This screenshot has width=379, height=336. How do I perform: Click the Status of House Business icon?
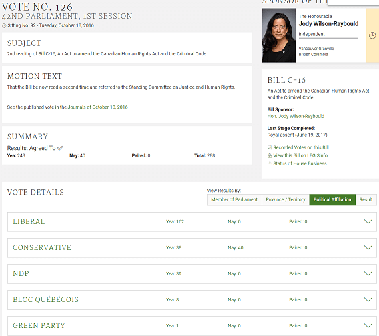point(270,163)
